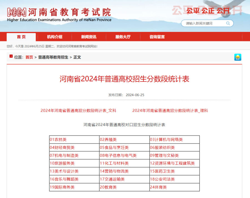Image resolution: width=250 pixels, height=198 pixels.
Task: Open the 咨询留言 menu item
Action: [157, 37]
